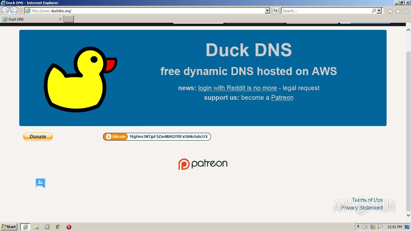This screenshot has width=411, height=231.
Task: Click the orange Bitcoin badge
Action: pyautogui.click(x=116, y=137)
